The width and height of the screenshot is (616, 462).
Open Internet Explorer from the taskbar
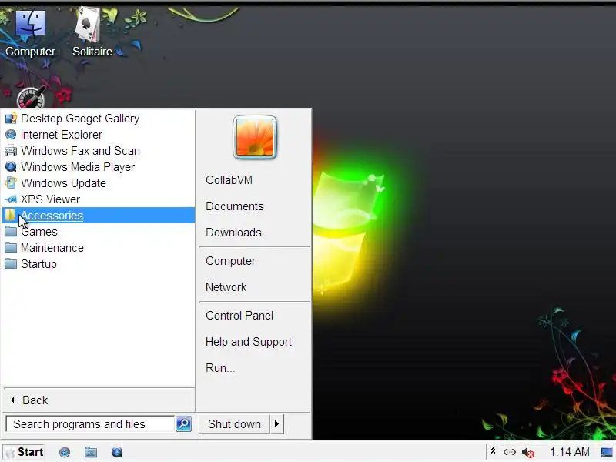(x=65, y=452)
